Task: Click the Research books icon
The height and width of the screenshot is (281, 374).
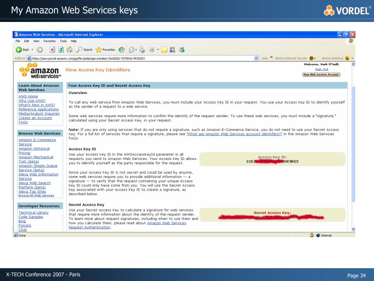Action: [x=172, y=50]
